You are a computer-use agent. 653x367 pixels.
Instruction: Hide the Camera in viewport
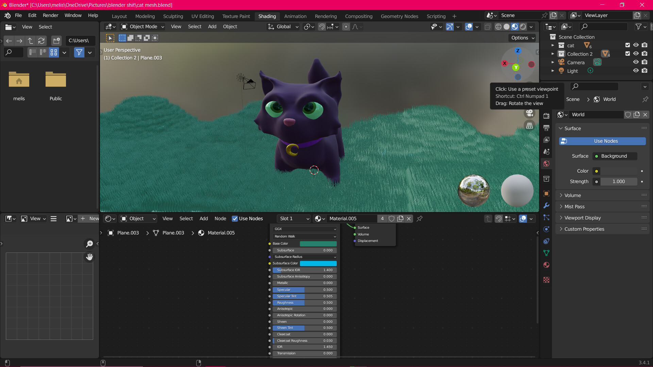[636, 62]
